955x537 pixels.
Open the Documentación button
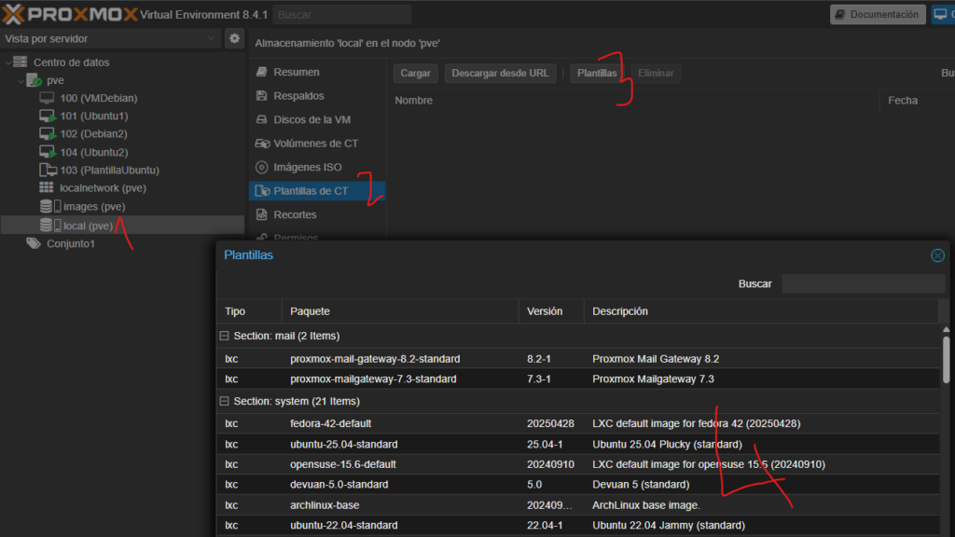coord(877,14)
